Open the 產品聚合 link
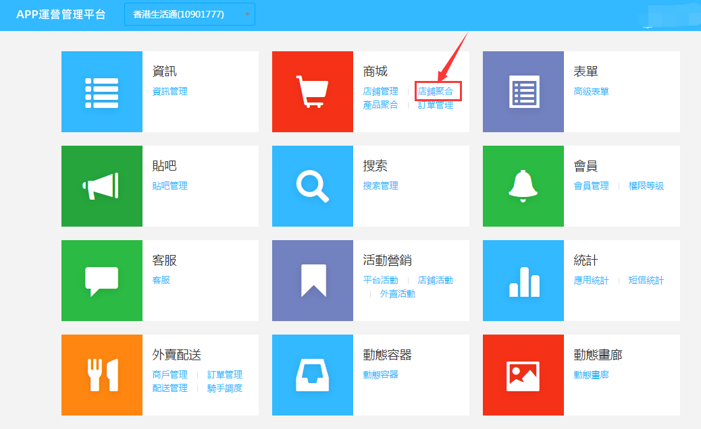 380,105
